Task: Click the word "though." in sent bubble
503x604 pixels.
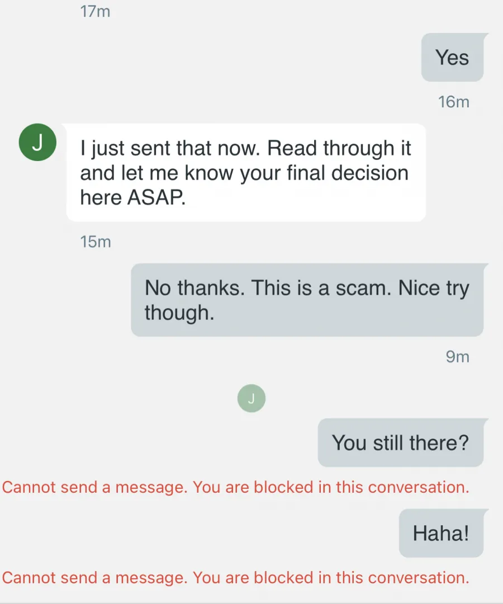Action: (179, 313)
